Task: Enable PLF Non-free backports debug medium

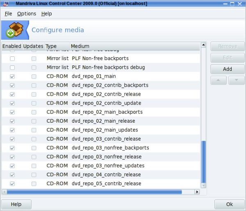Action: pos(12,67)
